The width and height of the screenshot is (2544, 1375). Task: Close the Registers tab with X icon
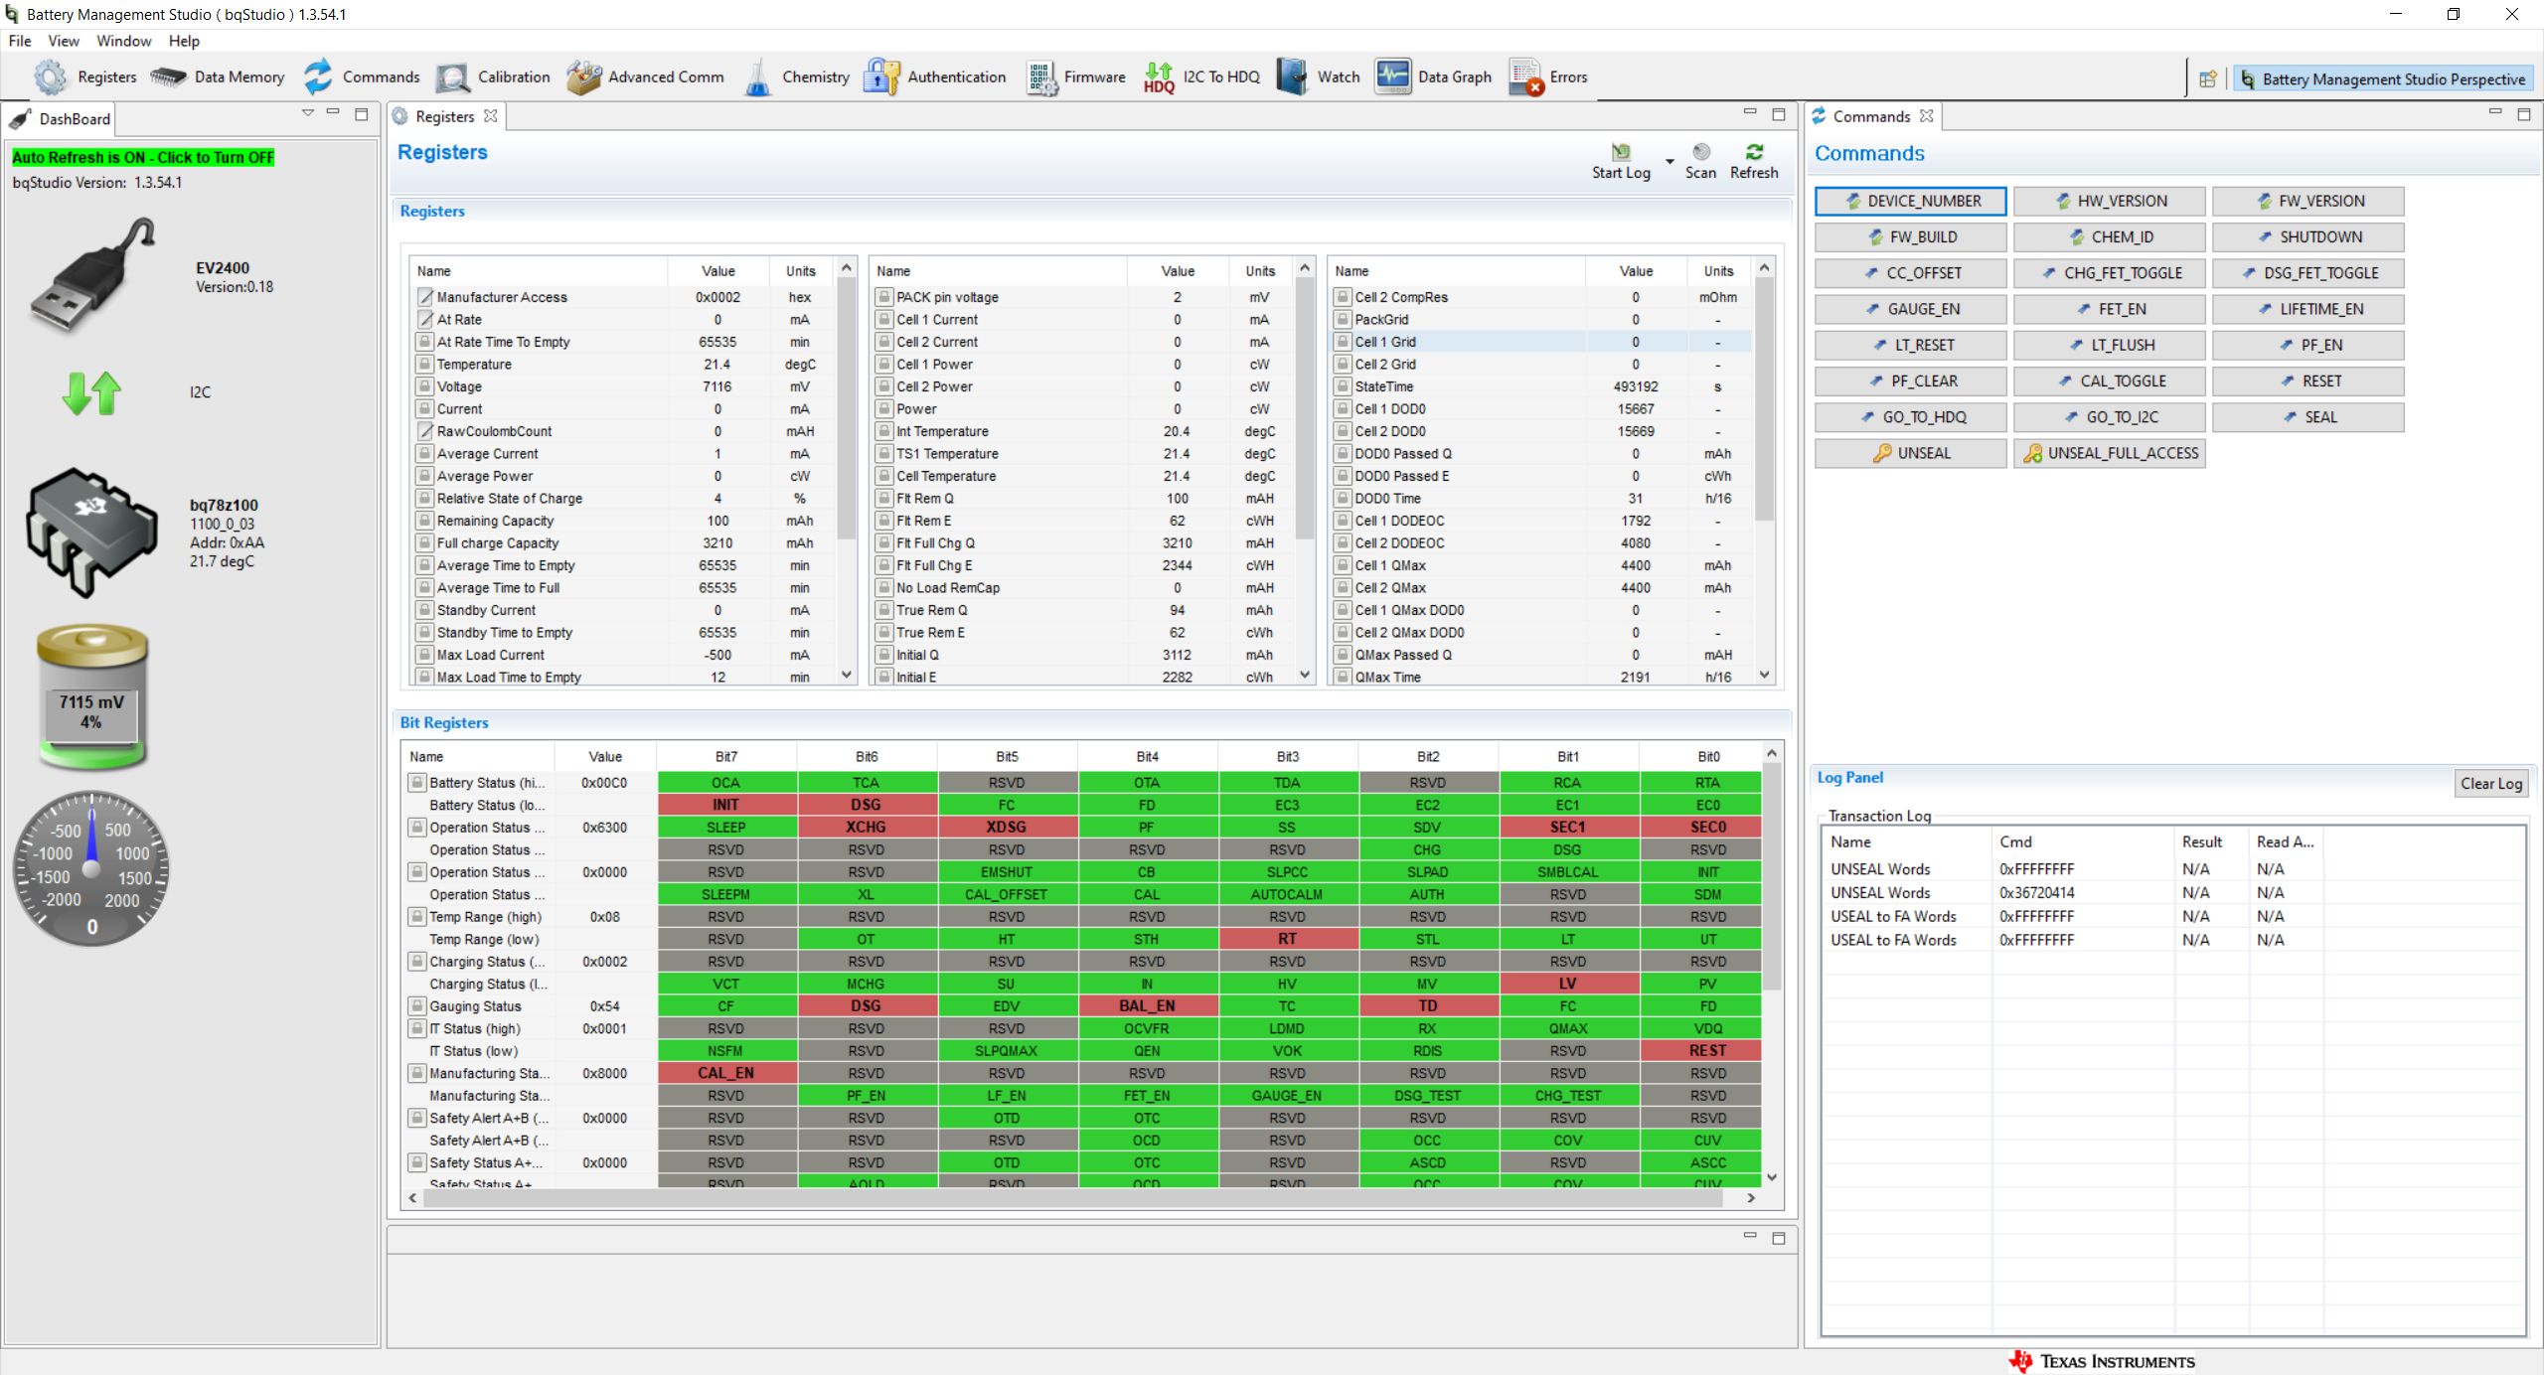click(490, 116)
